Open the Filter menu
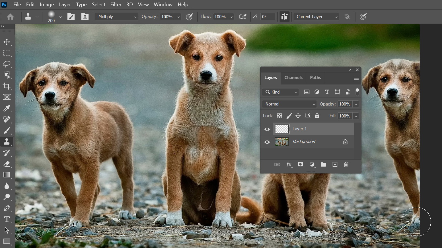 tap(116, 5)
